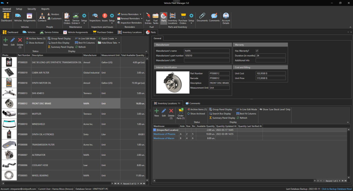Open Fuel Entries in the ribbon
Viewport: 353px width, 191px height.
tap(148, 18)
